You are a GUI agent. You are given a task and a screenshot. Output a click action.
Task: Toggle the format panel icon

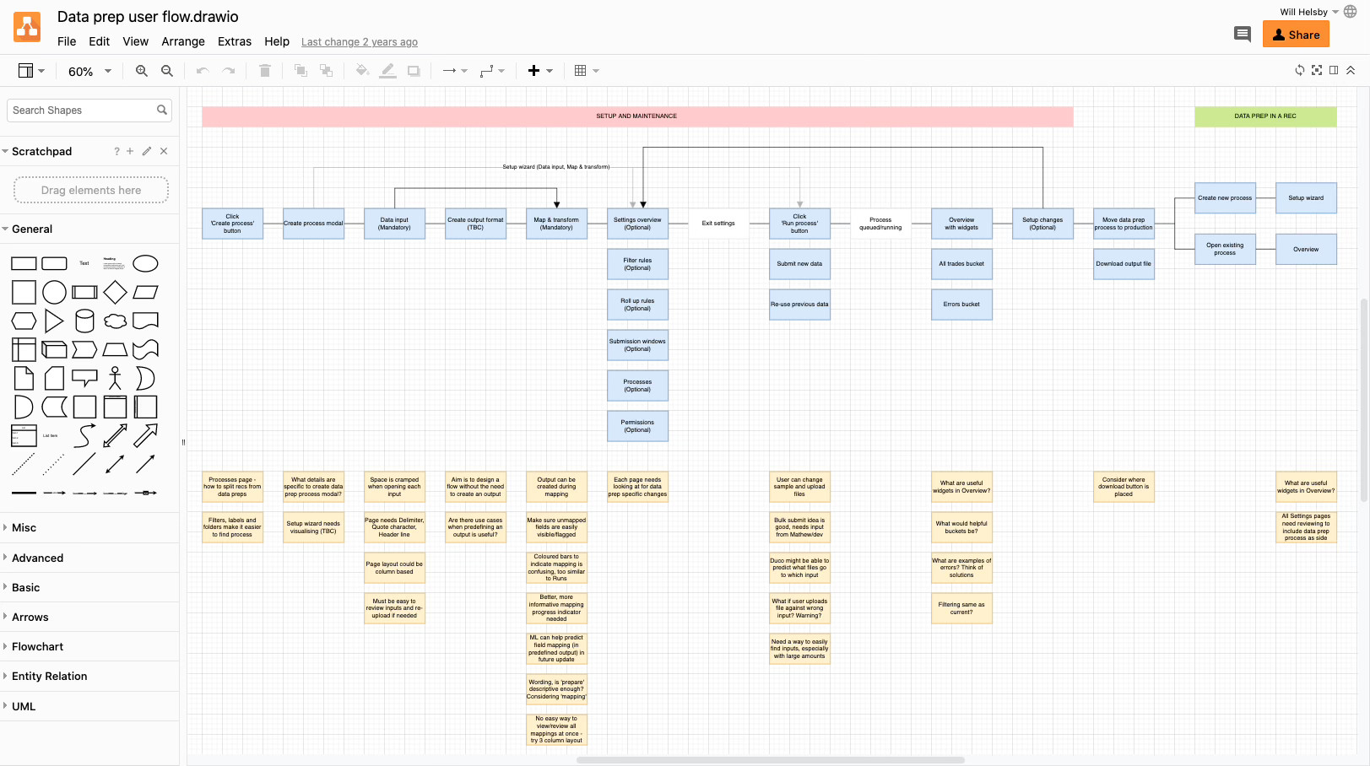click(x=1334, y=70)
